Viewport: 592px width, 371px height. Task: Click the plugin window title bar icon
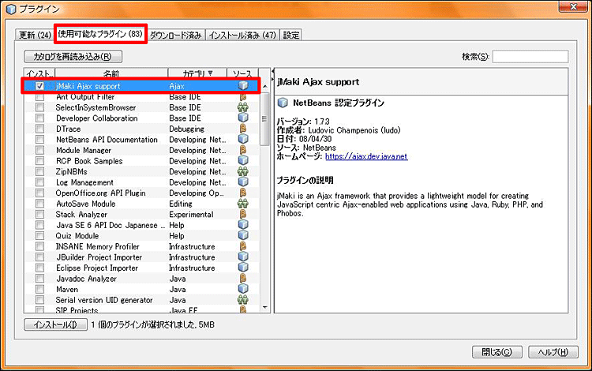click(x=10, y=9)
